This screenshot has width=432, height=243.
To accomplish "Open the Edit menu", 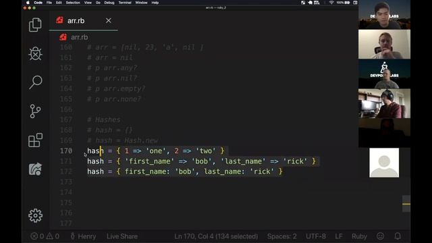I will pyautogui.click(x=59, y=3).
